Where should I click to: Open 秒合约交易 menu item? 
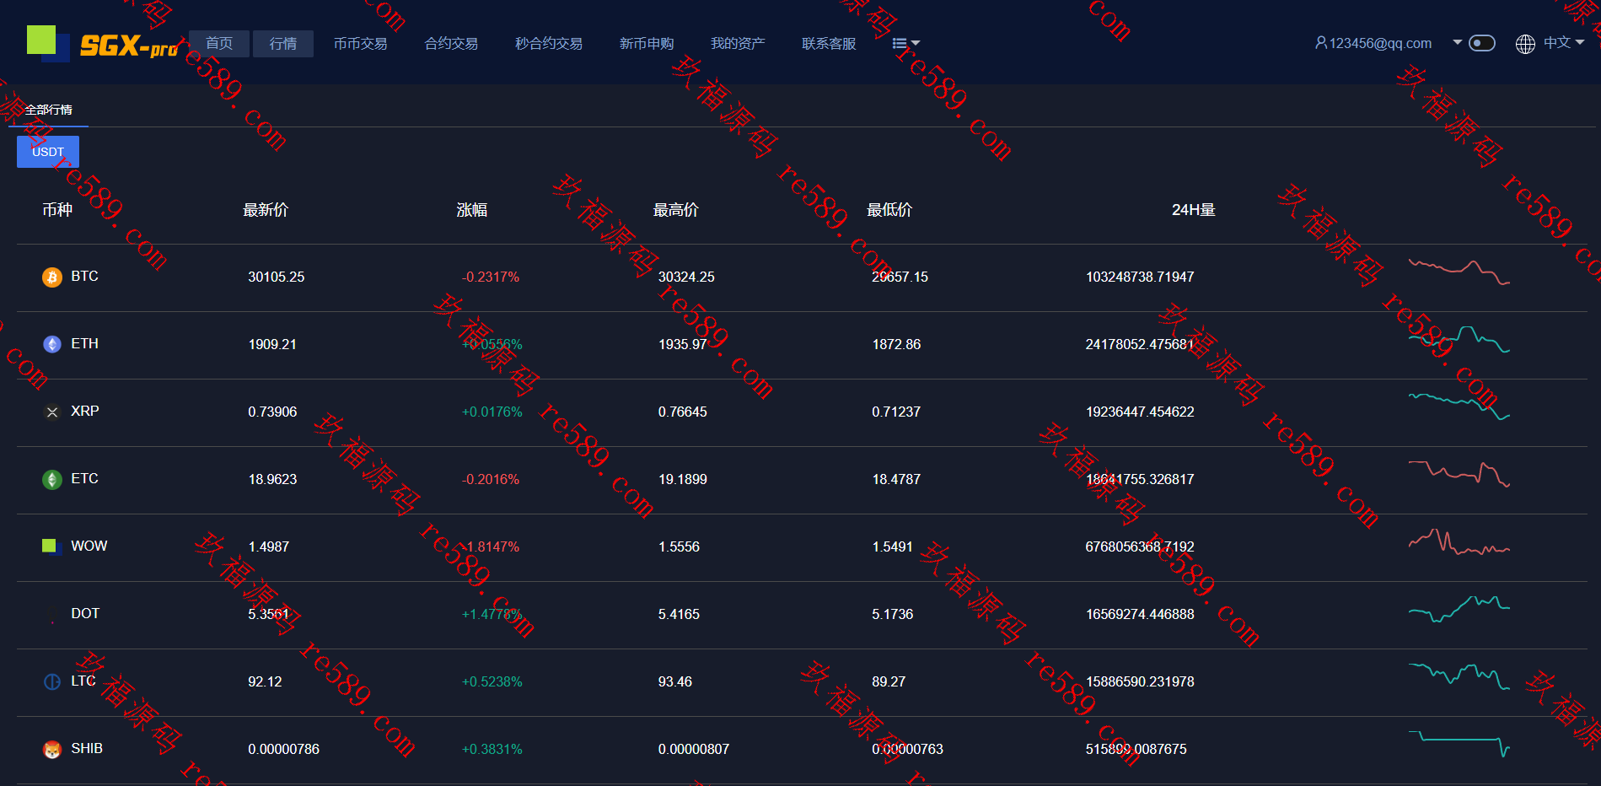(549, 44)
